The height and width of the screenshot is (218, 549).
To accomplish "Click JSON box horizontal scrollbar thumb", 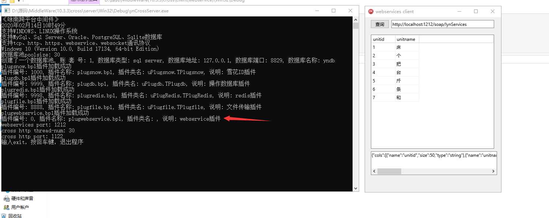I will [x=389, y=171].
